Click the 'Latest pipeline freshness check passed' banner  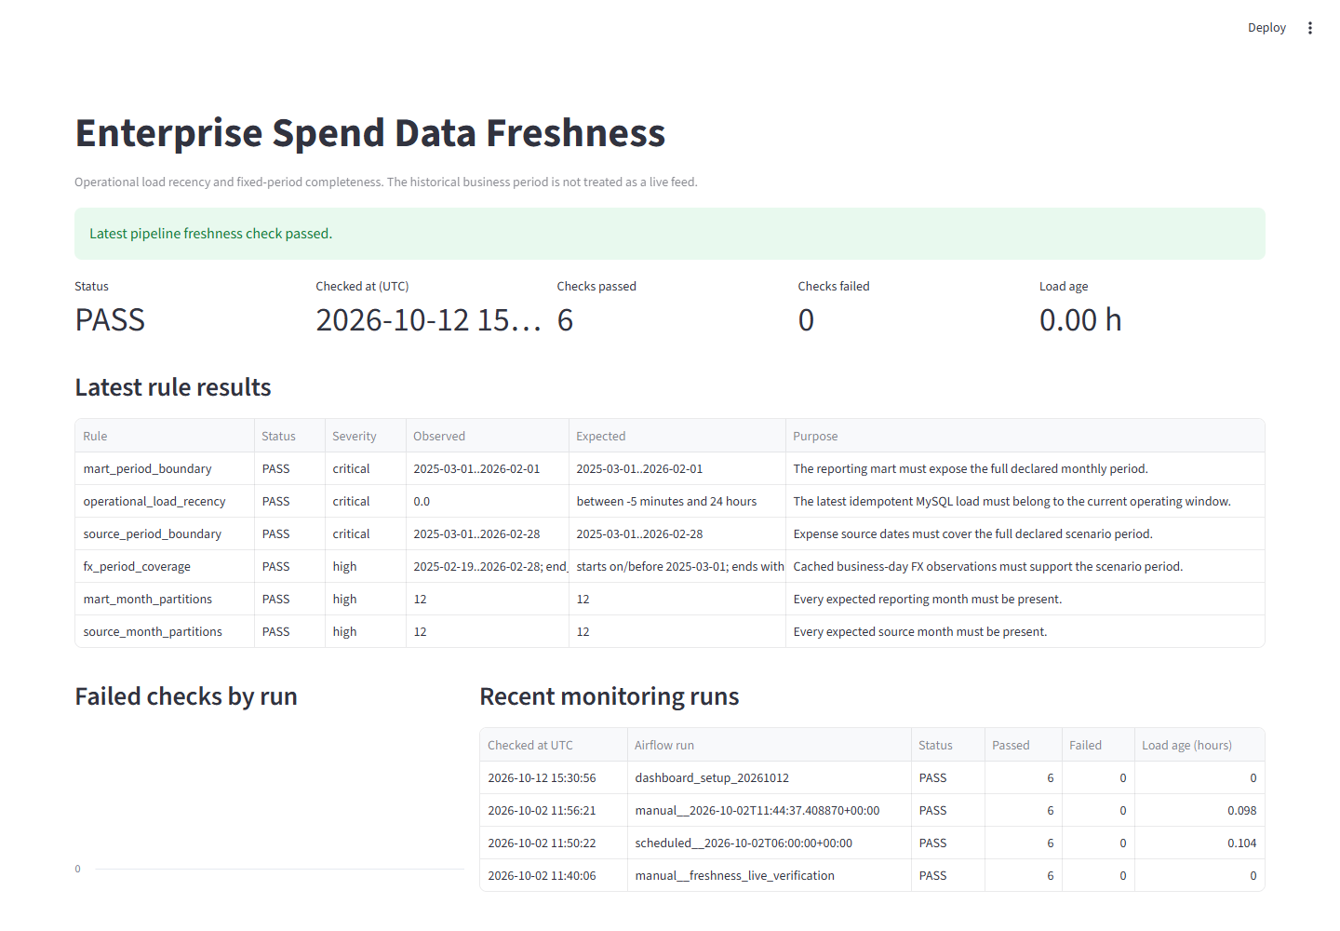pyautogui.click(x=670, y=234)
